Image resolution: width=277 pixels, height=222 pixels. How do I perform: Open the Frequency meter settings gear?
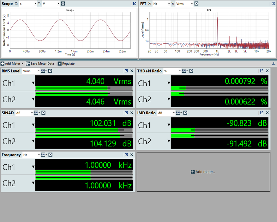click(x=50, y=155)
